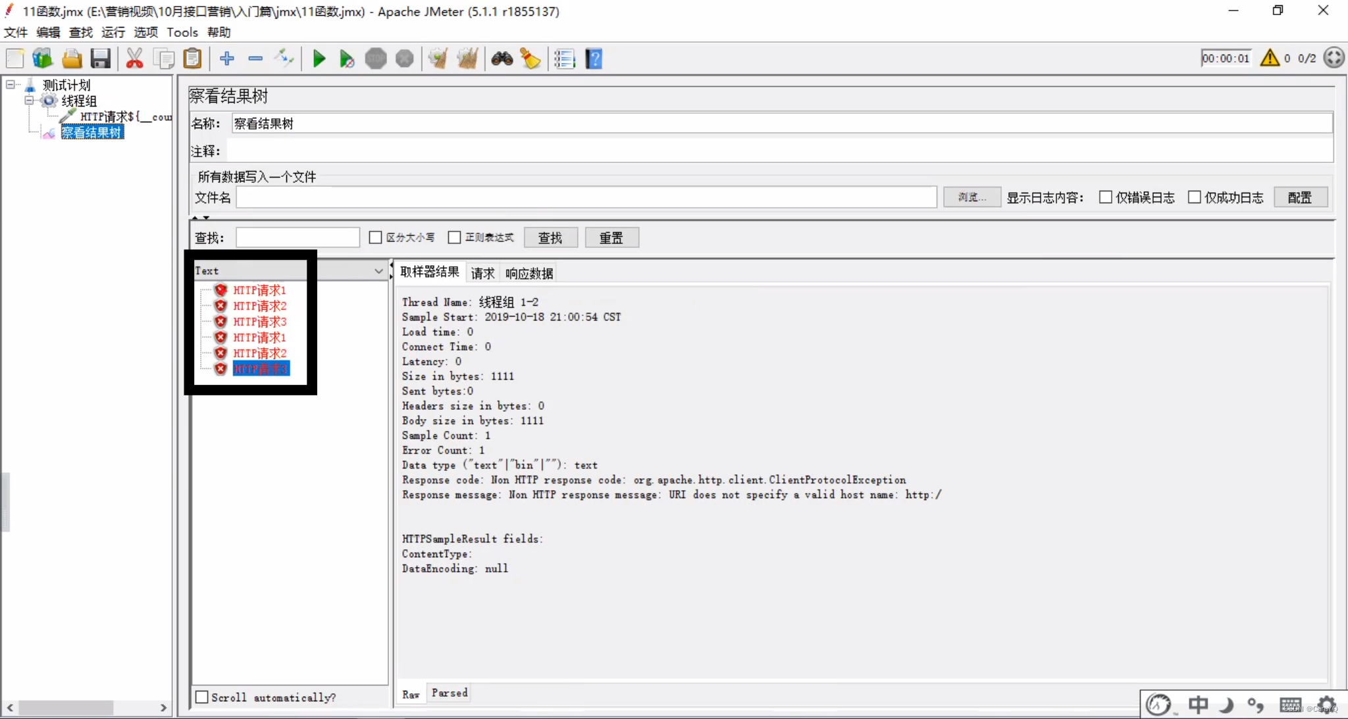
Task: Click in the 文件名 filename field
Action: point(586,197)
